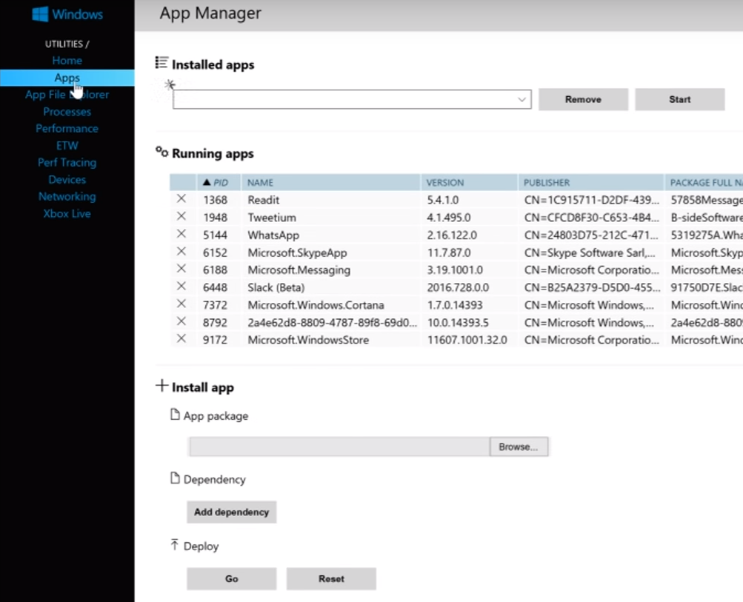Click version 11.7.87.0 cell
The width and height of the screenshot is (743, 602).
[449, 252]
